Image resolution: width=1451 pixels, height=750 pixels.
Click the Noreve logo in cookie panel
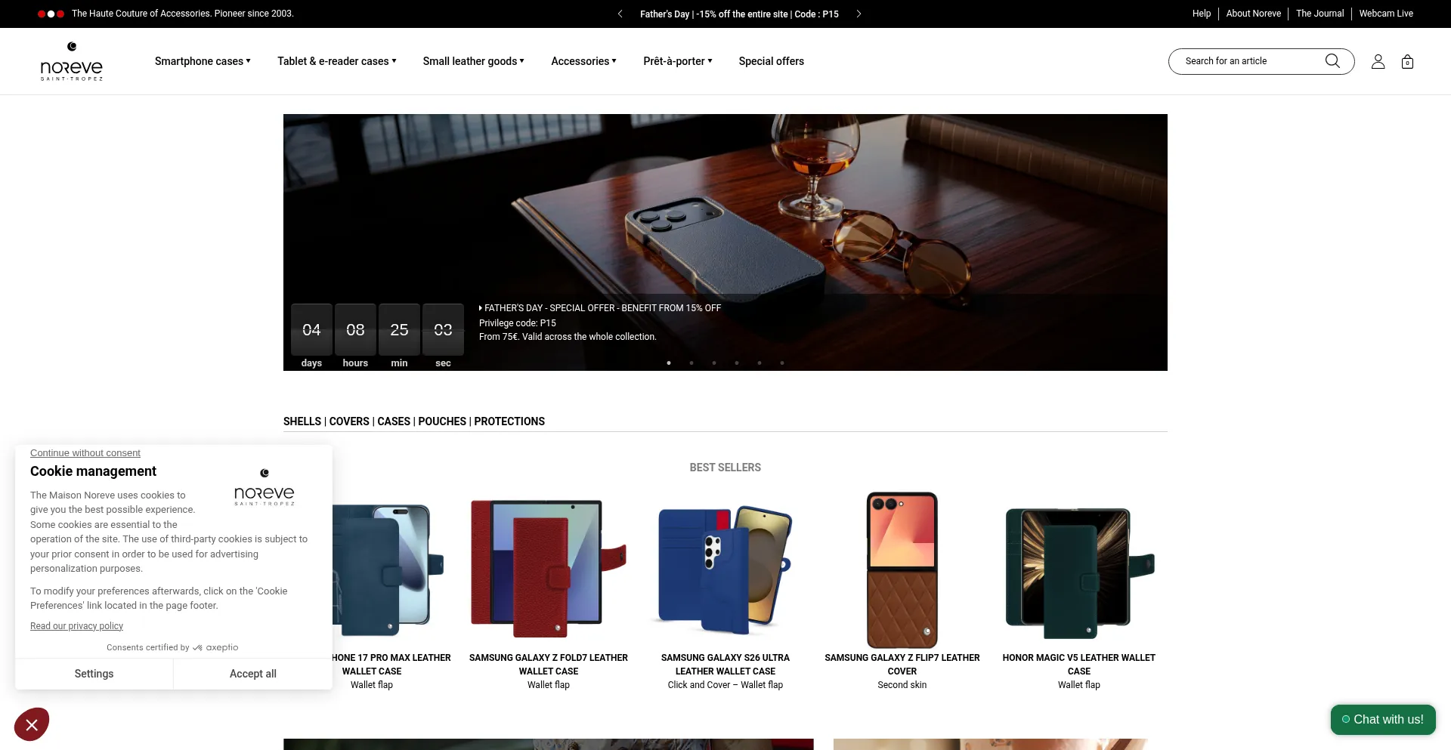coord(265,487)
